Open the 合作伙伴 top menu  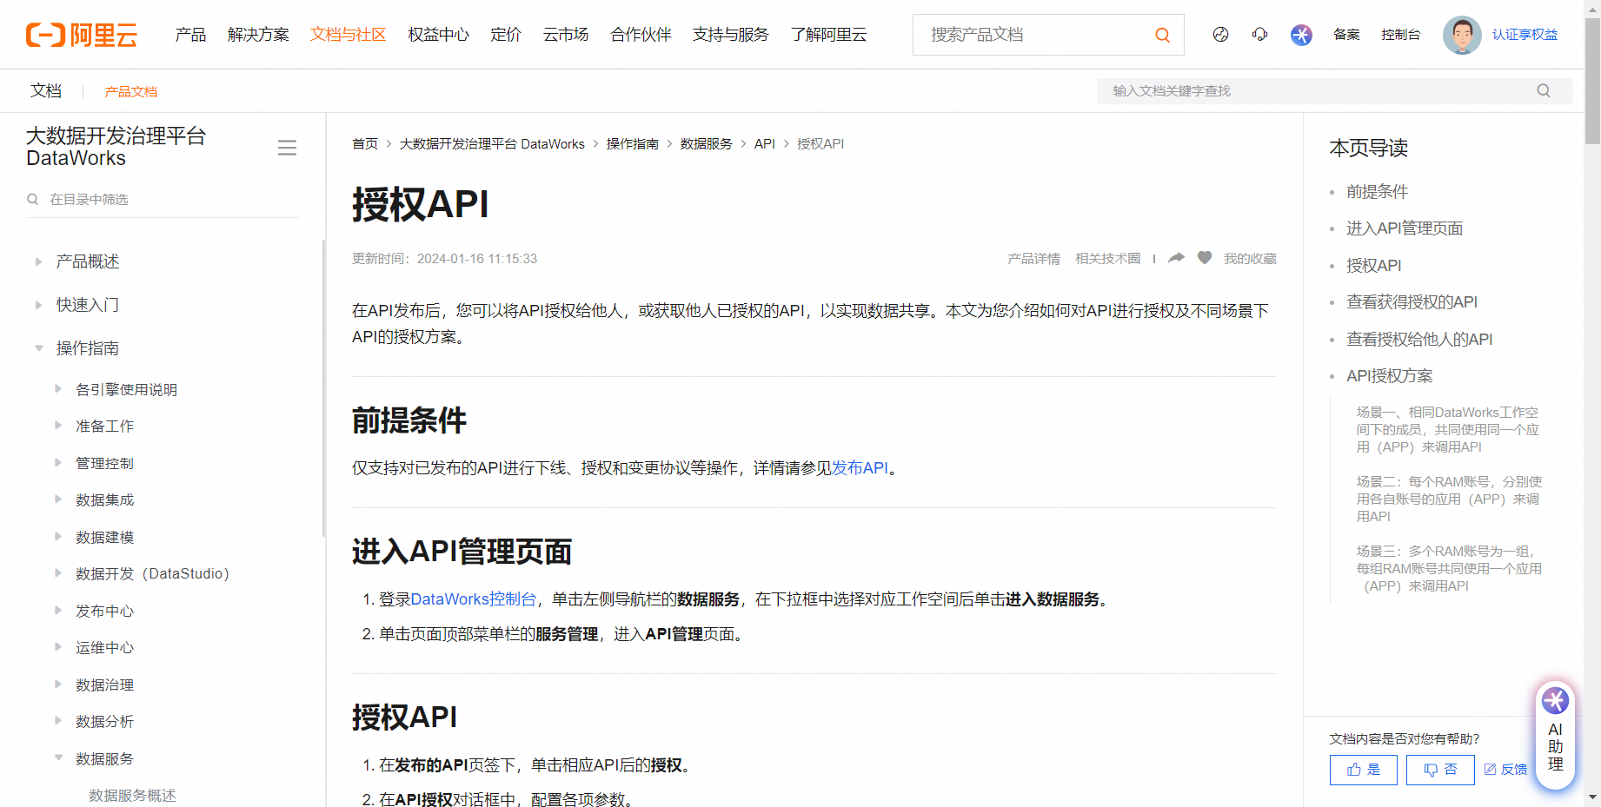641,35
